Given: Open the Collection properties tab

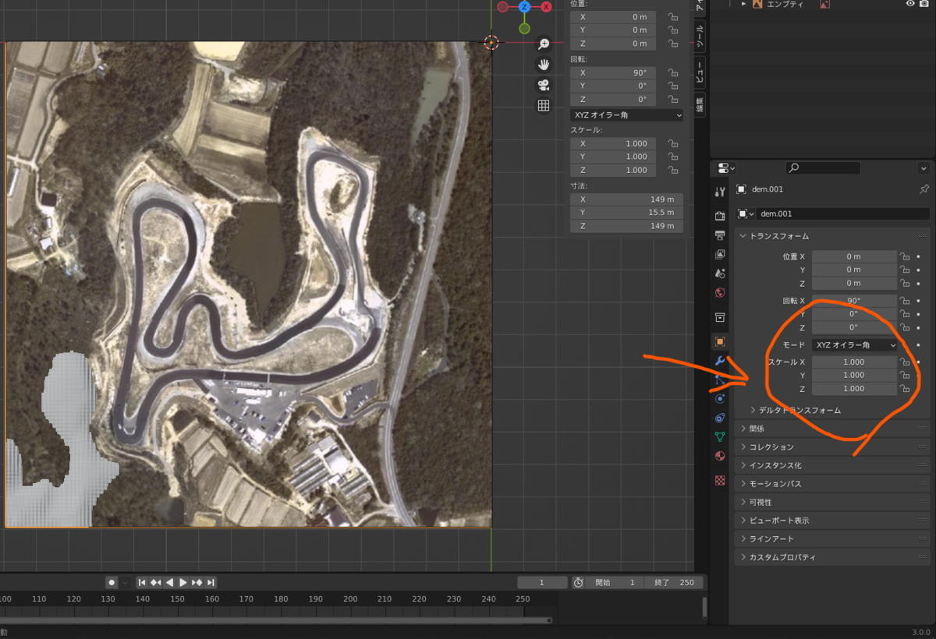Looking at the screenshot, I should tap(720, 317).
